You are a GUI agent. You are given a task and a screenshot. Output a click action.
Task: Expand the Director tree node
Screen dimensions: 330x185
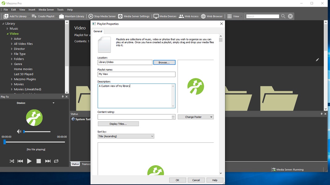[x=12, y=49]
